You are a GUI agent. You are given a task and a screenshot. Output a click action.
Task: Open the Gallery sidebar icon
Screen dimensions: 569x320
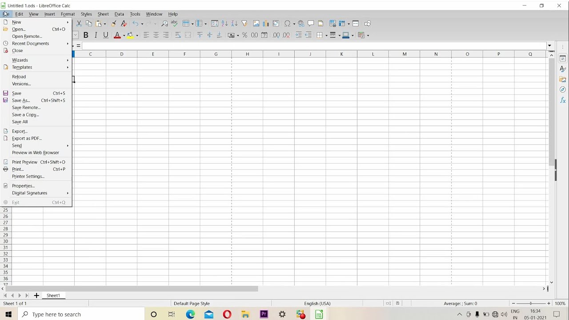563,80
